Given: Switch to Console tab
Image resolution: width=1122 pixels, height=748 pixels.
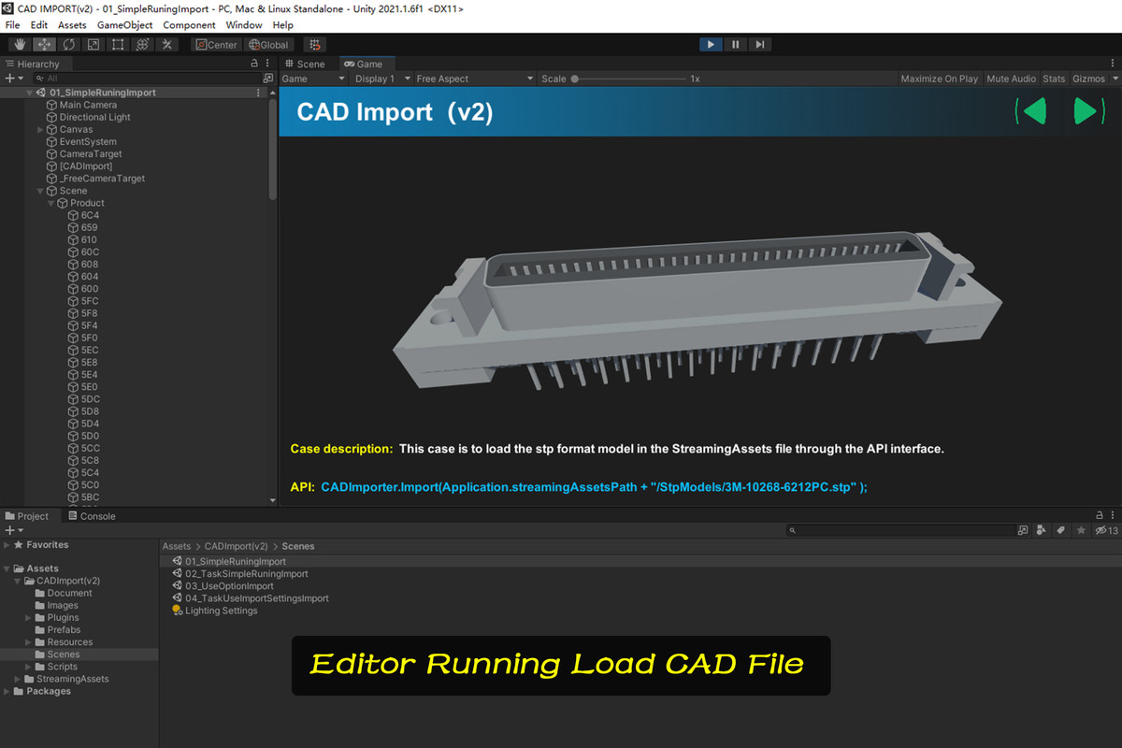Looking at the screenshot, I should pyautogui.click(x=92, y=515).
